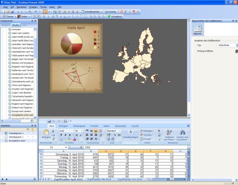Toggle lock dot for Europäische Union
The height and width of the screenshot is (185, 238).
[32, 140]
